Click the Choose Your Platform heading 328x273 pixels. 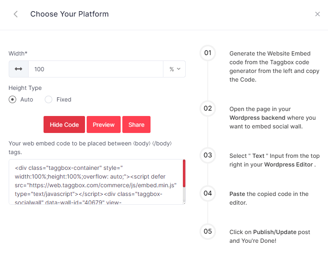pos(69,14)
